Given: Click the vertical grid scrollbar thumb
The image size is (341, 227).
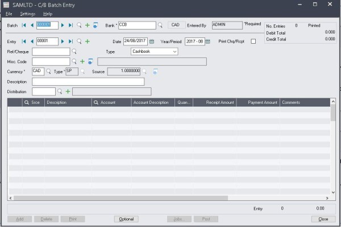Looking at the screenshot, I should coord(333,113).
